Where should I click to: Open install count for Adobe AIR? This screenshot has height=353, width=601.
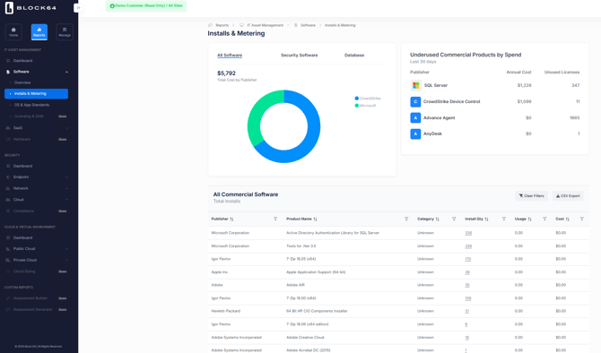467,285
